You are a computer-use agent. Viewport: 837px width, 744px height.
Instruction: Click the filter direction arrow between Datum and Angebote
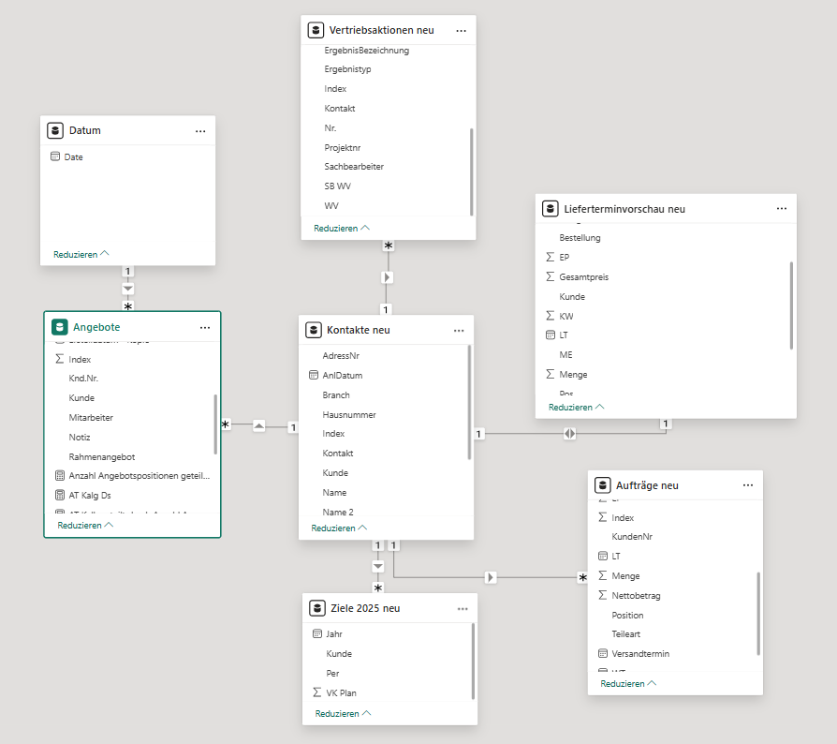tap(128, 289)
